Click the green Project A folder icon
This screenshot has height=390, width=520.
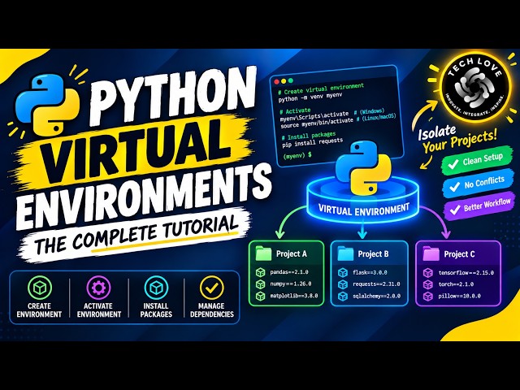tap(263, 253)
